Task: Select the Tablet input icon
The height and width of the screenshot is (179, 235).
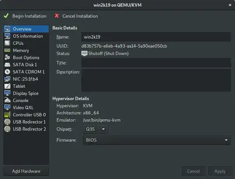Action: click(x=7, y=86)
